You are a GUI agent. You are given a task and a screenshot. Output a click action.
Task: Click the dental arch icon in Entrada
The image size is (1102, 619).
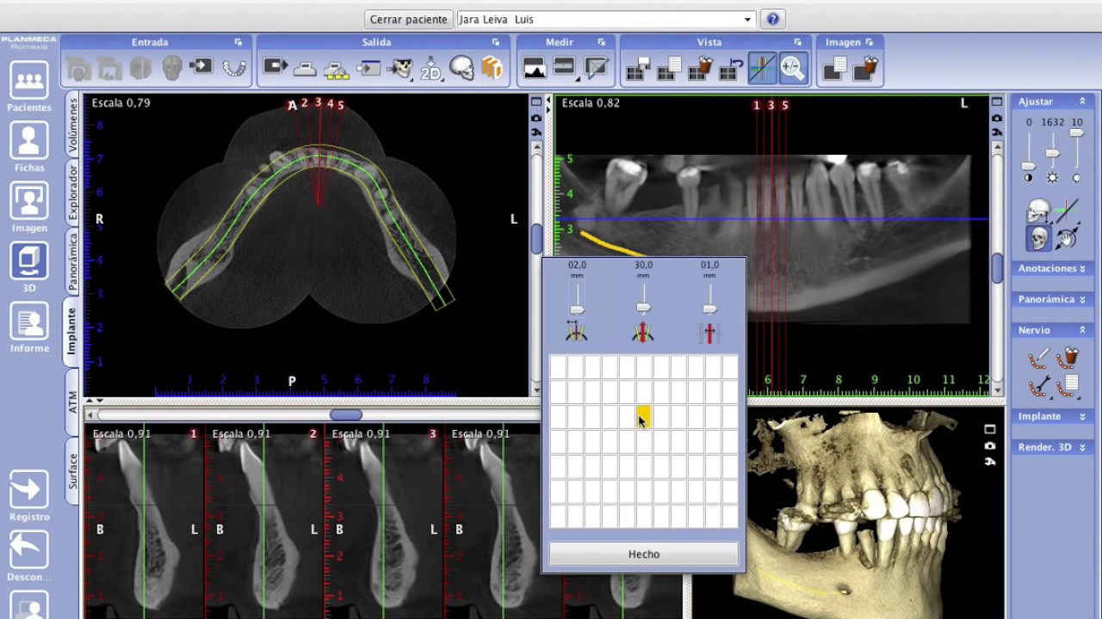coord(234,67)
